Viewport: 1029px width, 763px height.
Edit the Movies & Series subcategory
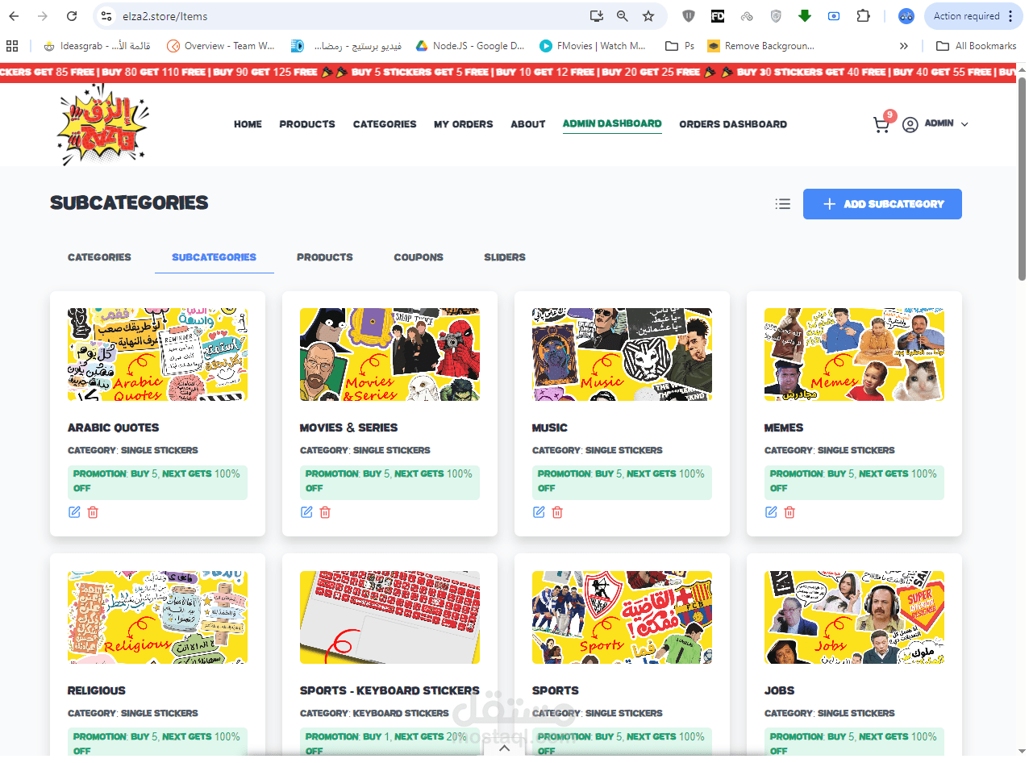306,512
